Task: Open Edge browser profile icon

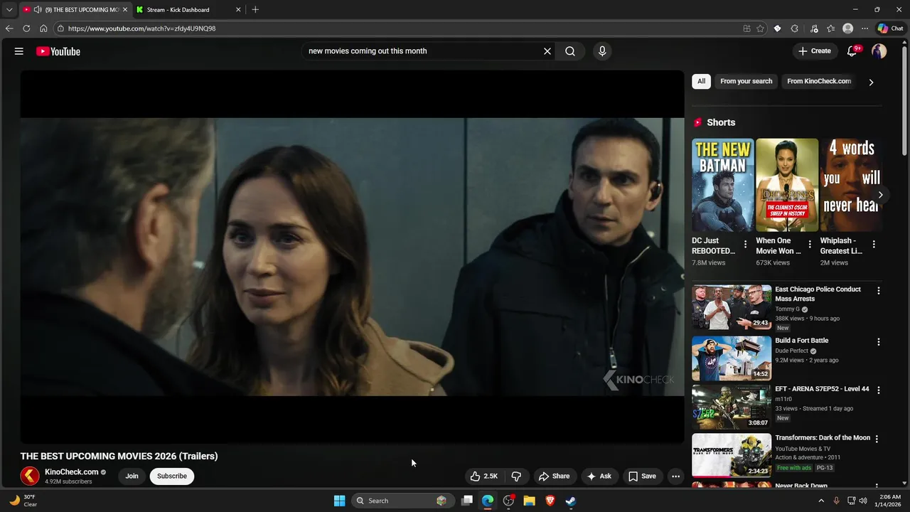Action: click(847, 28)
